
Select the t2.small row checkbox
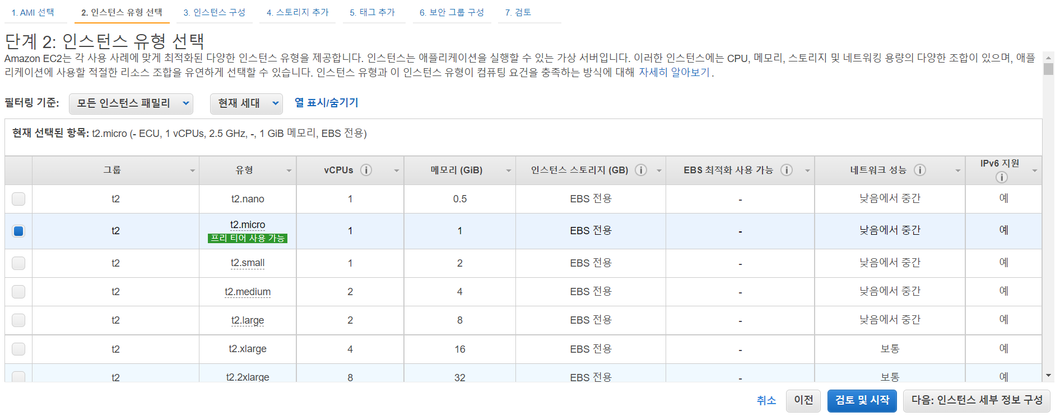point(18,263)
